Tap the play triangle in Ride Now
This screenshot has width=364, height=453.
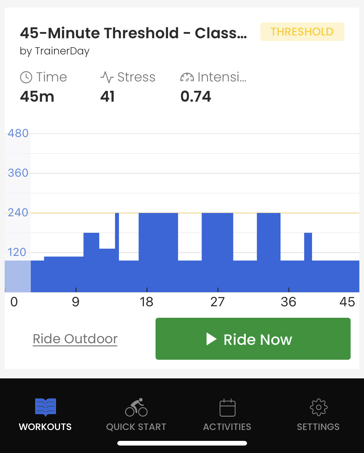pos(211,339)
